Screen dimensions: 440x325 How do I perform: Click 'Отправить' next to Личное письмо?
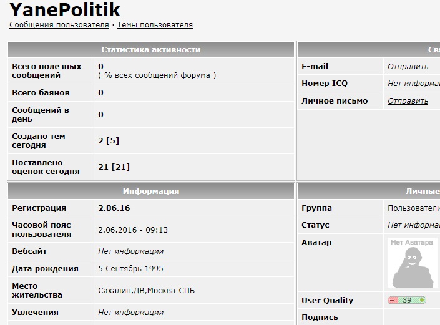[x=408, y=101]
